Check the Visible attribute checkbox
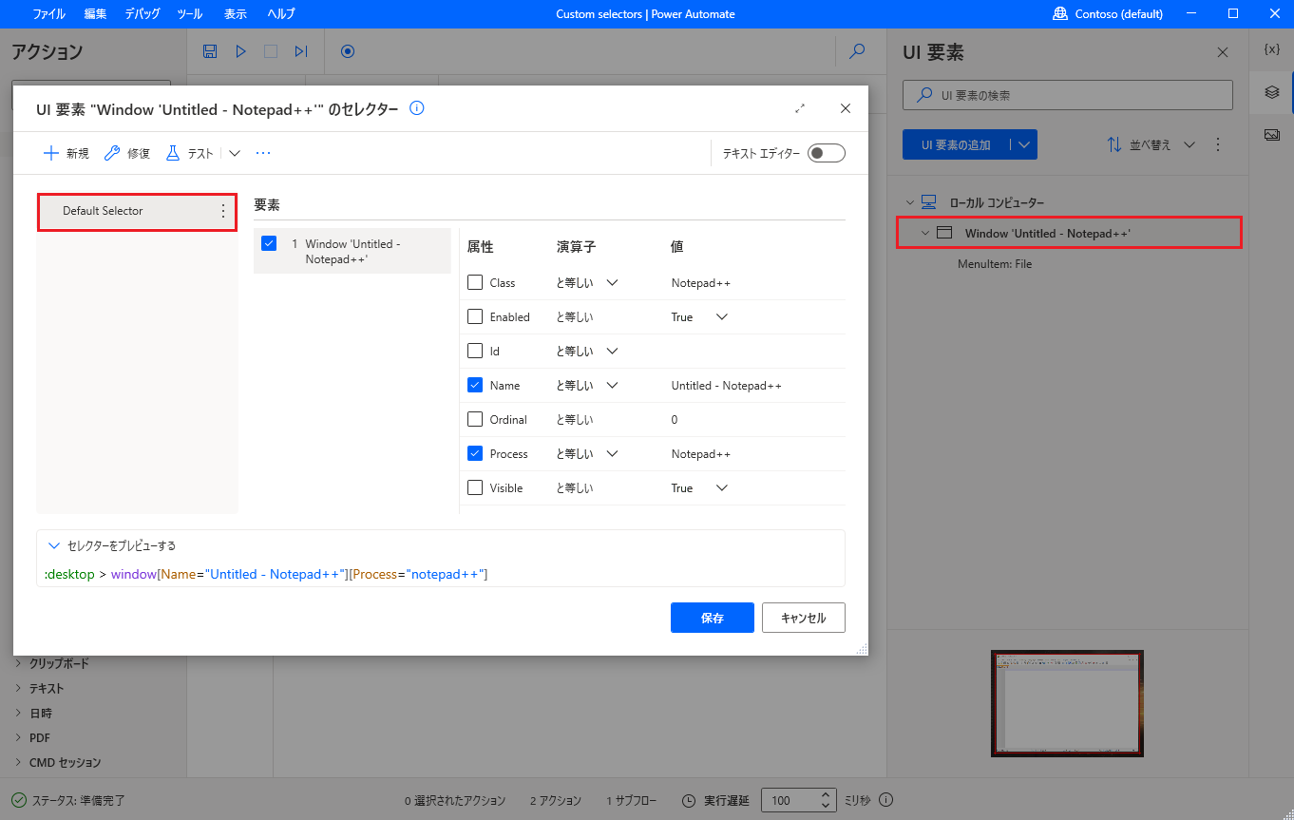1294x820 pixels. tap(475, 487)
